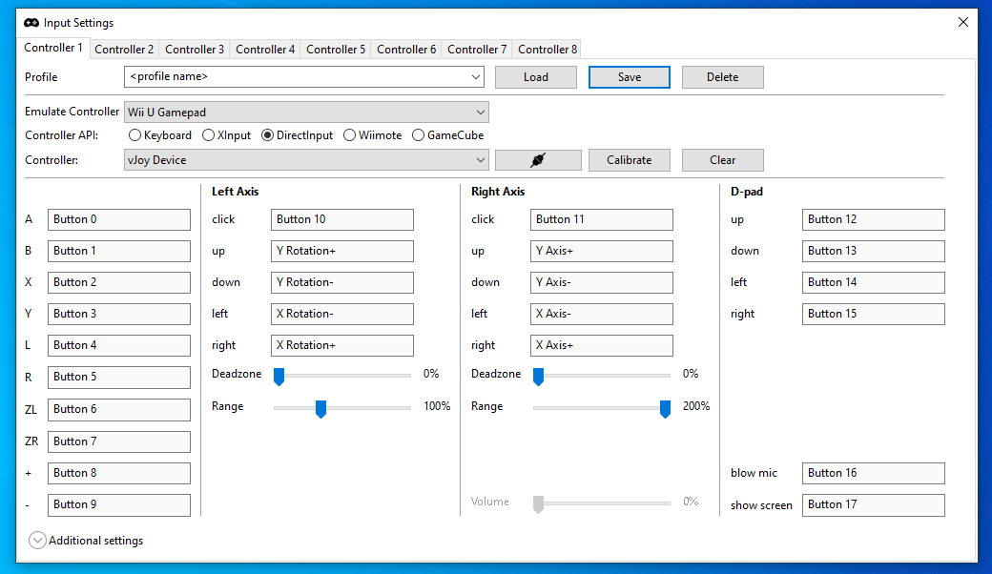This screenshot has width=992, height=574.
Task: Switch to the Controller 5 tab
Action: click(x=336, y=50)
